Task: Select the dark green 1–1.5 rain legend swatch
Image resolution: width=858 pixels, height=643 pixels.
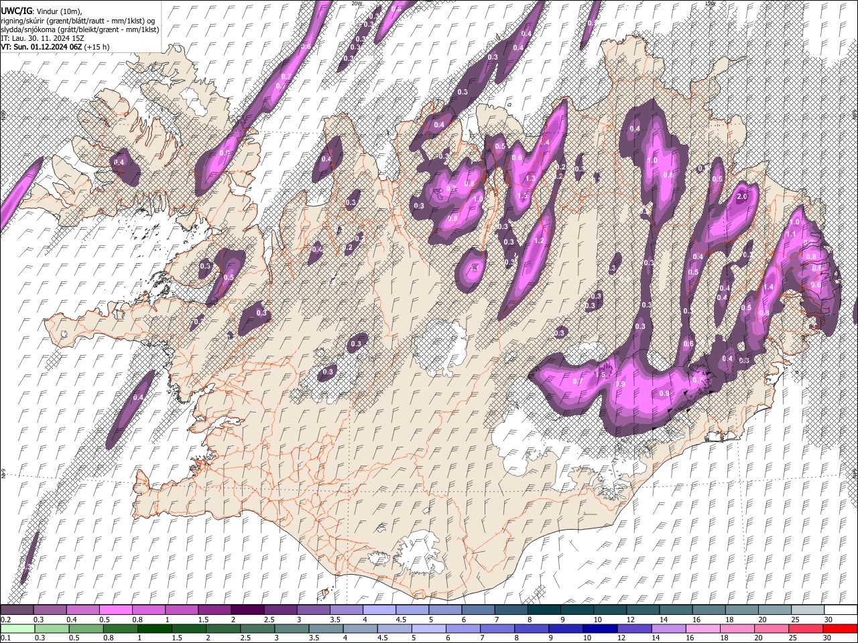Action: [x=155, y=629]
